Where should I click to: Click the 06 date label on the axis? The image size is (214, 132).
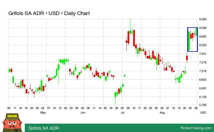pos(88,108)
